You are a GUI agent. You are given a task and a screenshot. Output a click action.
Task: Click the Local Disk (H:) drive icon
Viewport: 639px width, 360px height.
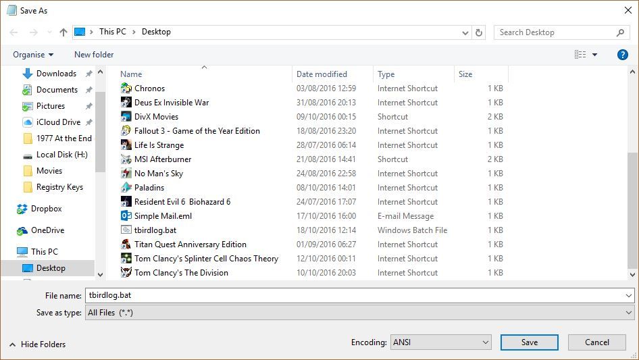[x=27, y=155]
